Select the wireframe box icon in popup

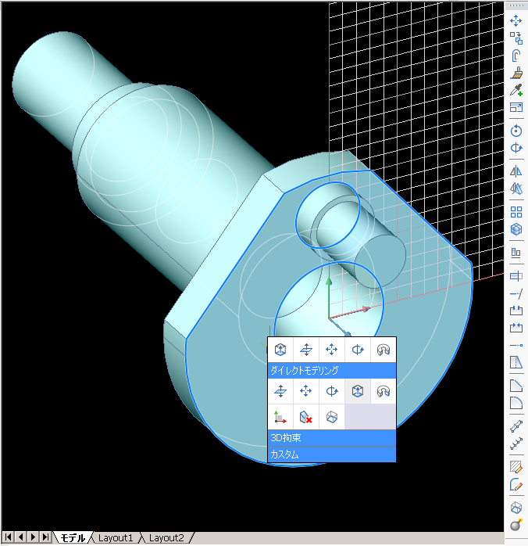332,417
